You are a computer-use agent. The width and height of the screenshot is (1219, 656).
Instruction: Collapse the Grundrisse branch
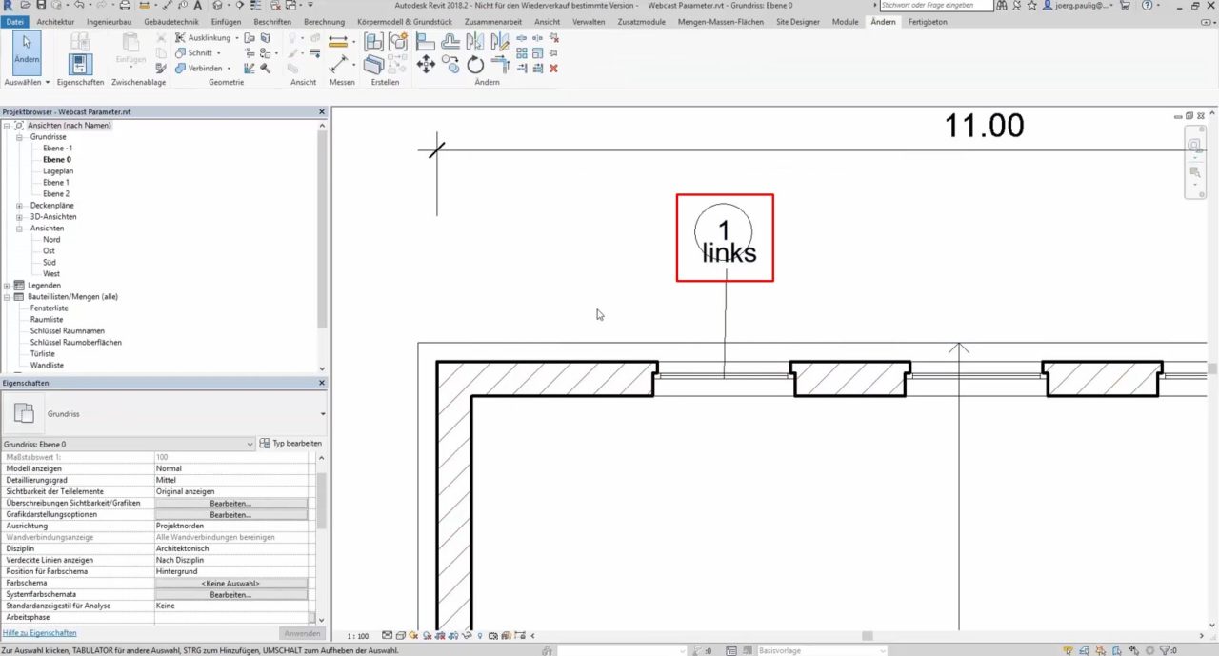tap(19, 136)
